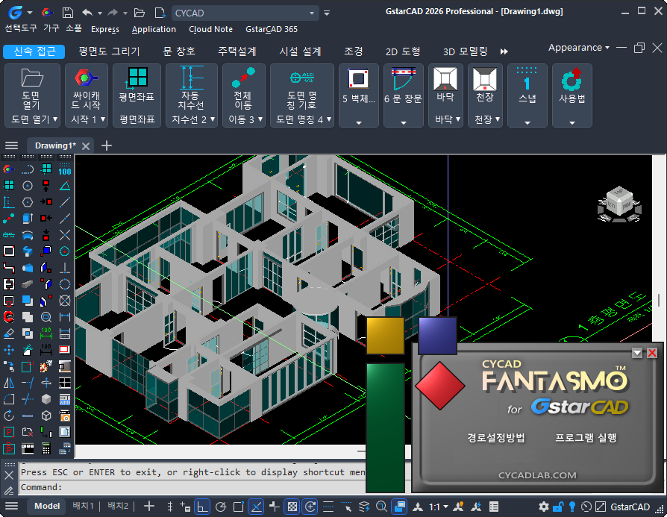
Task: Select the camera snapshot icon in the left toolbar
Action: coord(65,416)
